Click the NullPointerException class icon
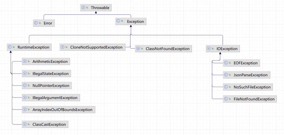Screen dimensions: 284x135 (x=25, y=85)
